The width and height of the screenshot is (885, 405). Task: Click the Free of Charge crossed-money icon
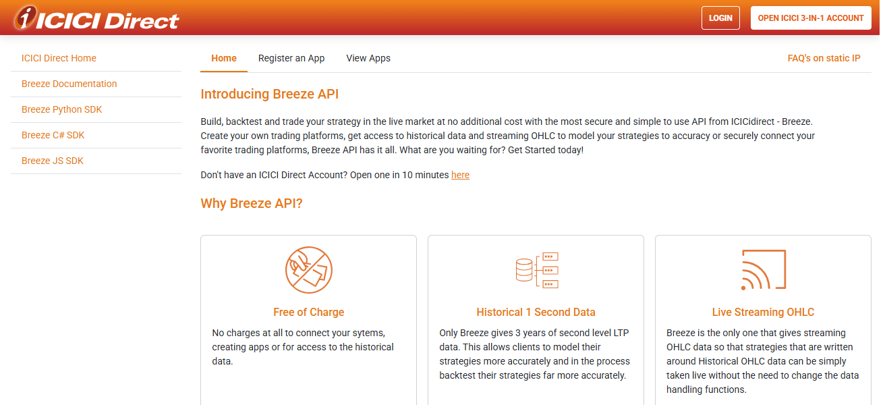(x=309, y=270)
